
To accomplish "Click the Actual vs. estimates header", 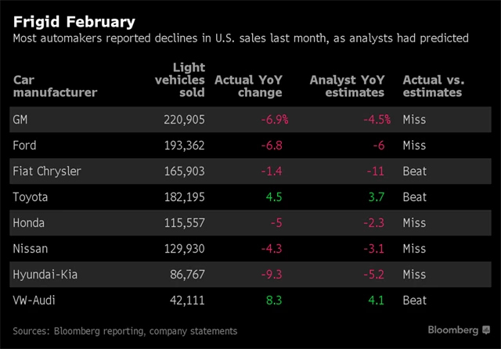I will pos(432,86).
